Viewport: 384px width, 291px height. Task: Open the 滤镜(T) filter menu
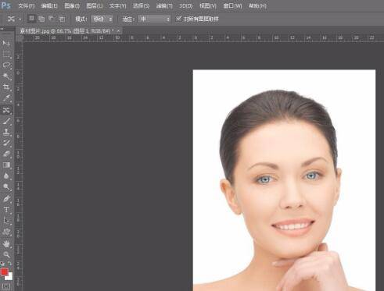click(164, 5)
